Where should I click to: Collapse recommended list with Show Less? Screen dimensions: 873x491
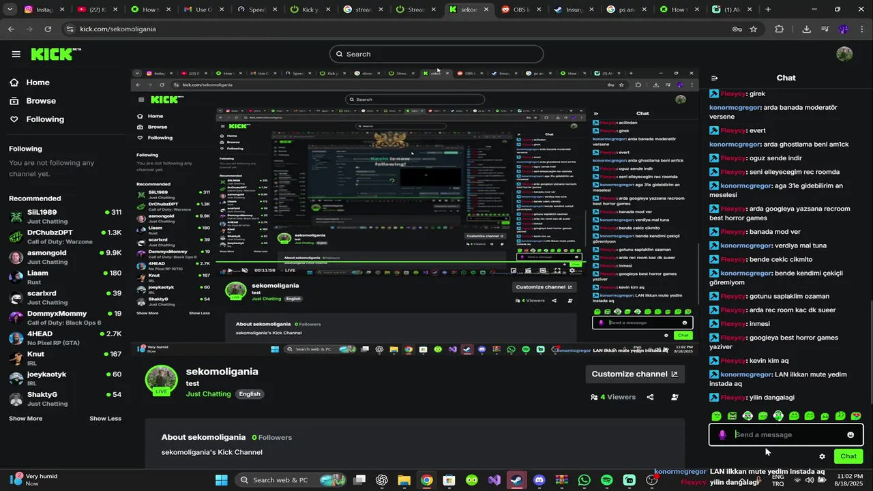(105, 419)
